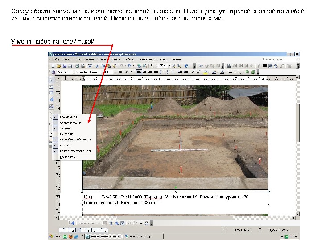This screenshot has height=240, width=321.
Task: Enable the unchecked fourth toolbar list entry
Action: click(x=74, y=134)
